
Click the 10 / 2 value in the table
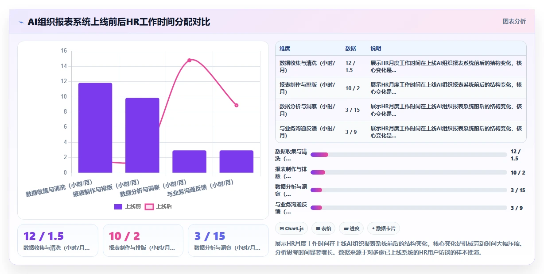pos(353,88)
